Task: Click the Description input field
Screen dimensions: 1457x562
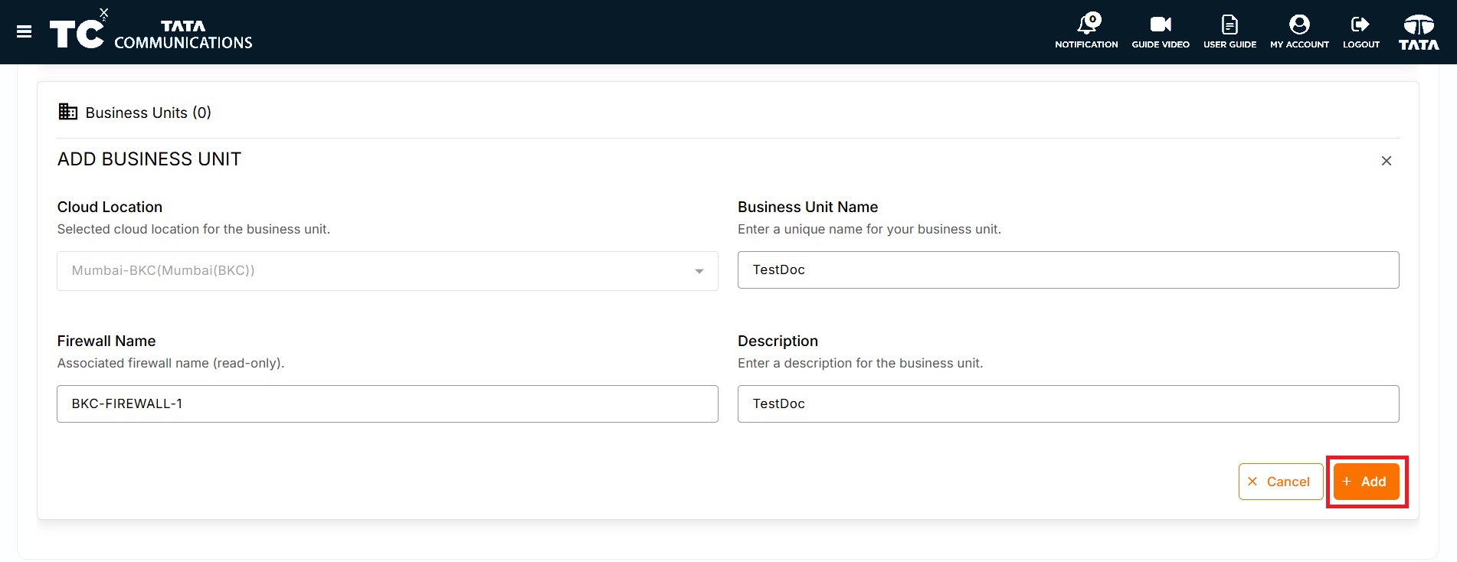Action: (x=1068, y=404)
